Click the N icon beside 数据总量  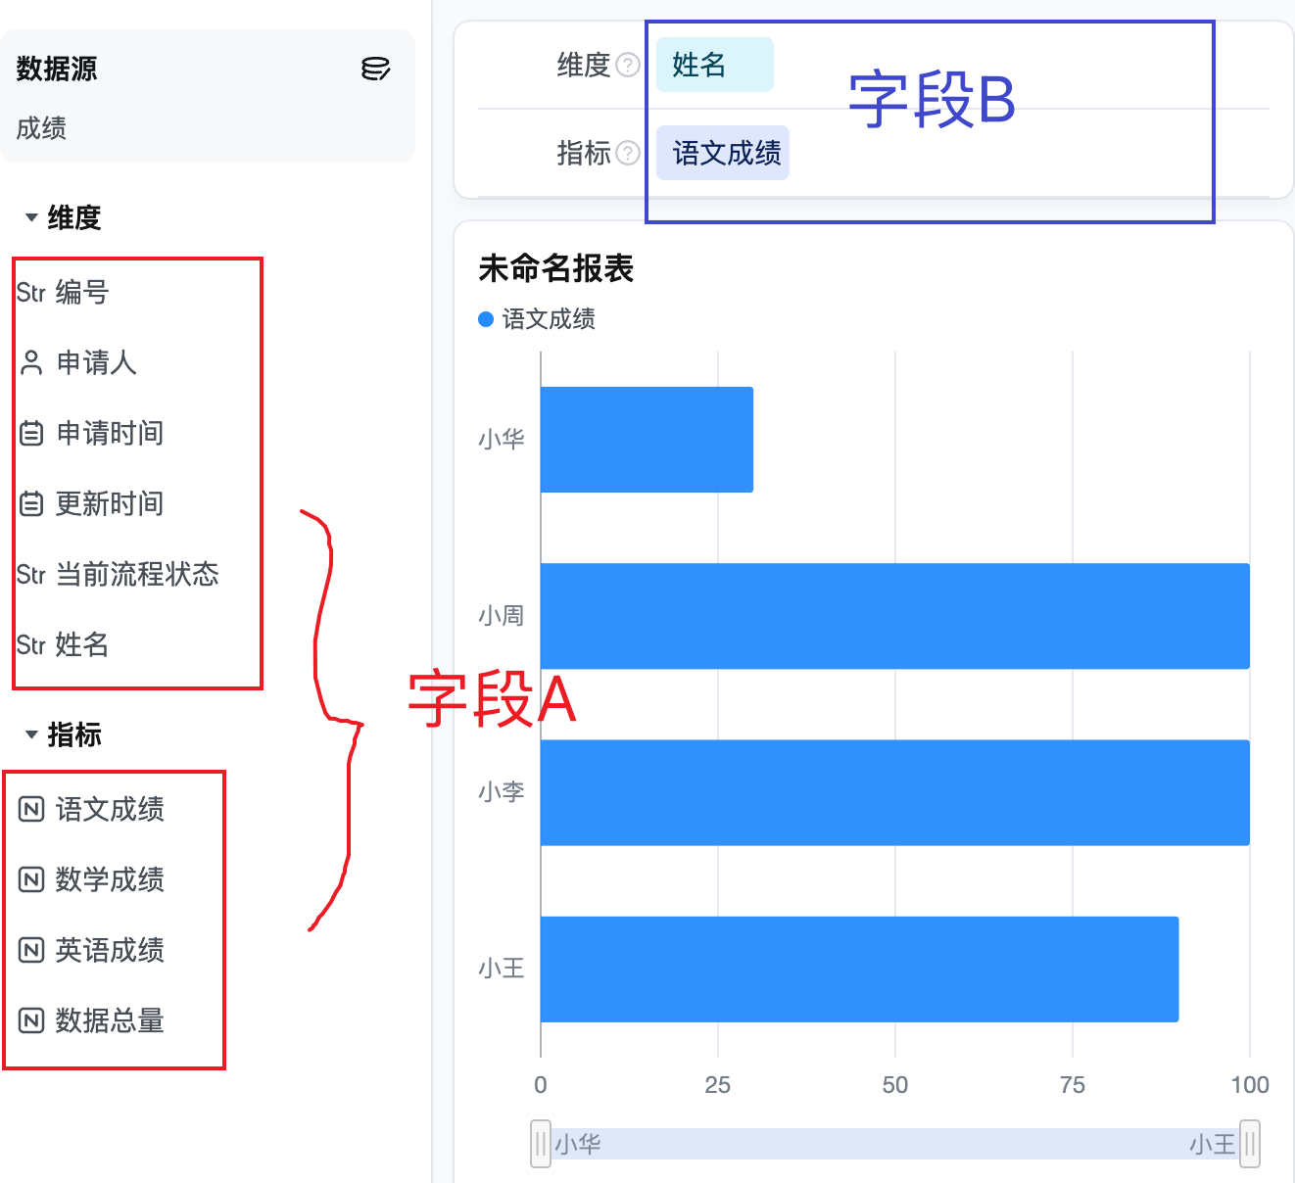click(x=31, y=1020)
